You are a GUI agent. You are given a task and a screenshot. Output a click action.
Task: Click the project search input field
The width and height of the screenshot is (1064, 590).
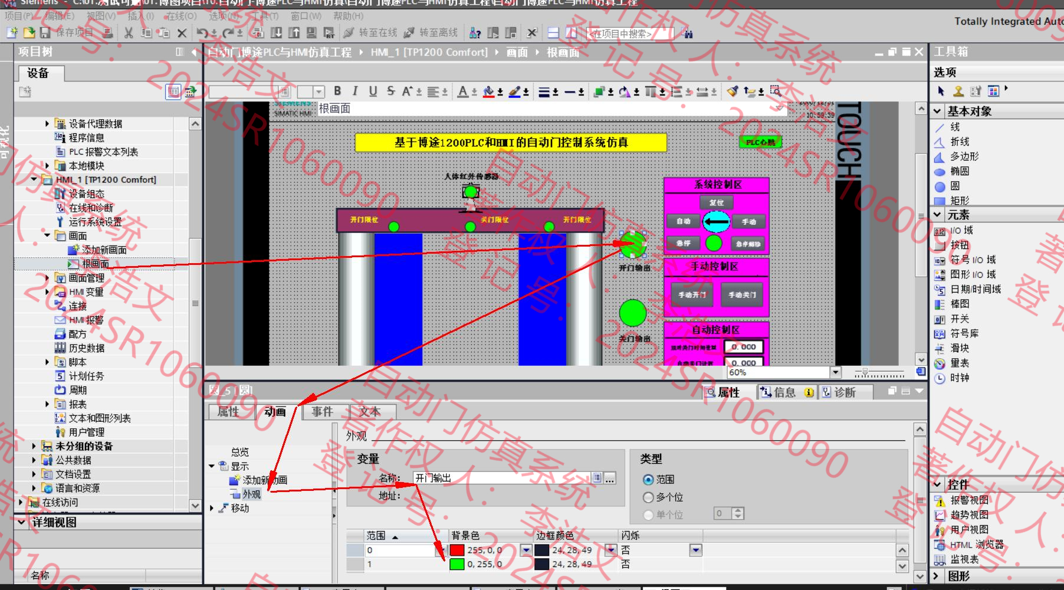click(629, 34)
